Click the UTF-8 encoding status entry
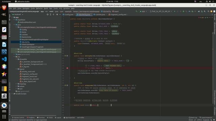The image size is (216, 121). 199,120
